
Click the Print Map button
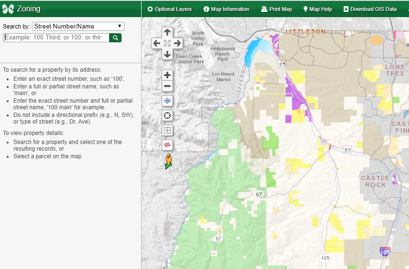point(276,9)
